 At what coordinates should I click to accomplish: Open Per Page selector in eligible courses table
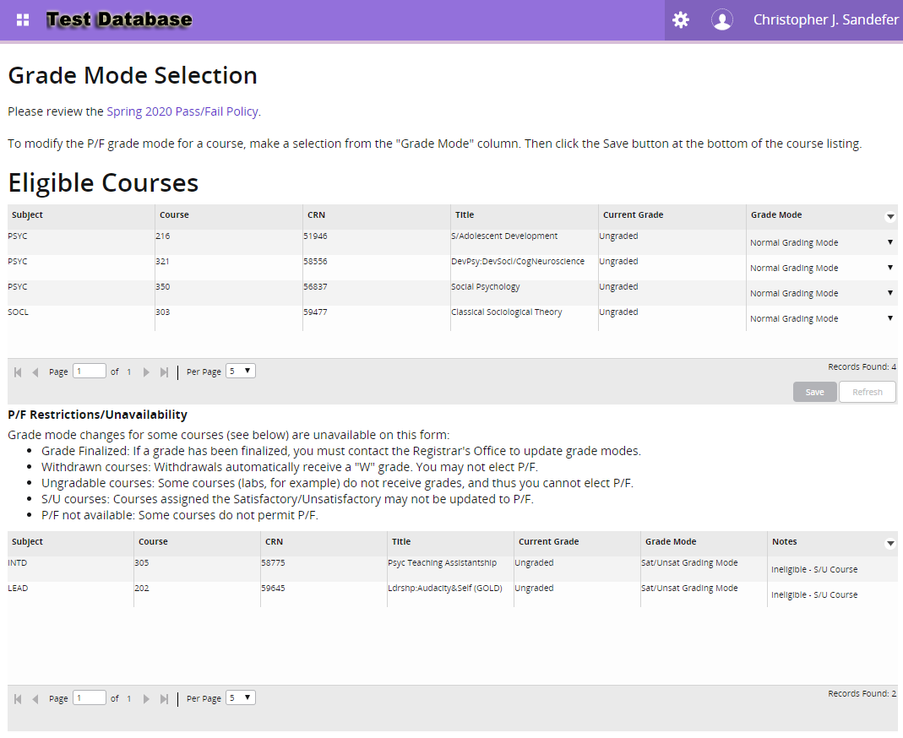point(240,371)
